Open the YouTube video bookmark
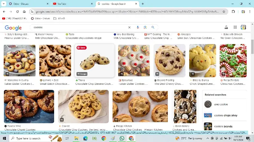Screen dimensions: 254x142 coord(15,18)
